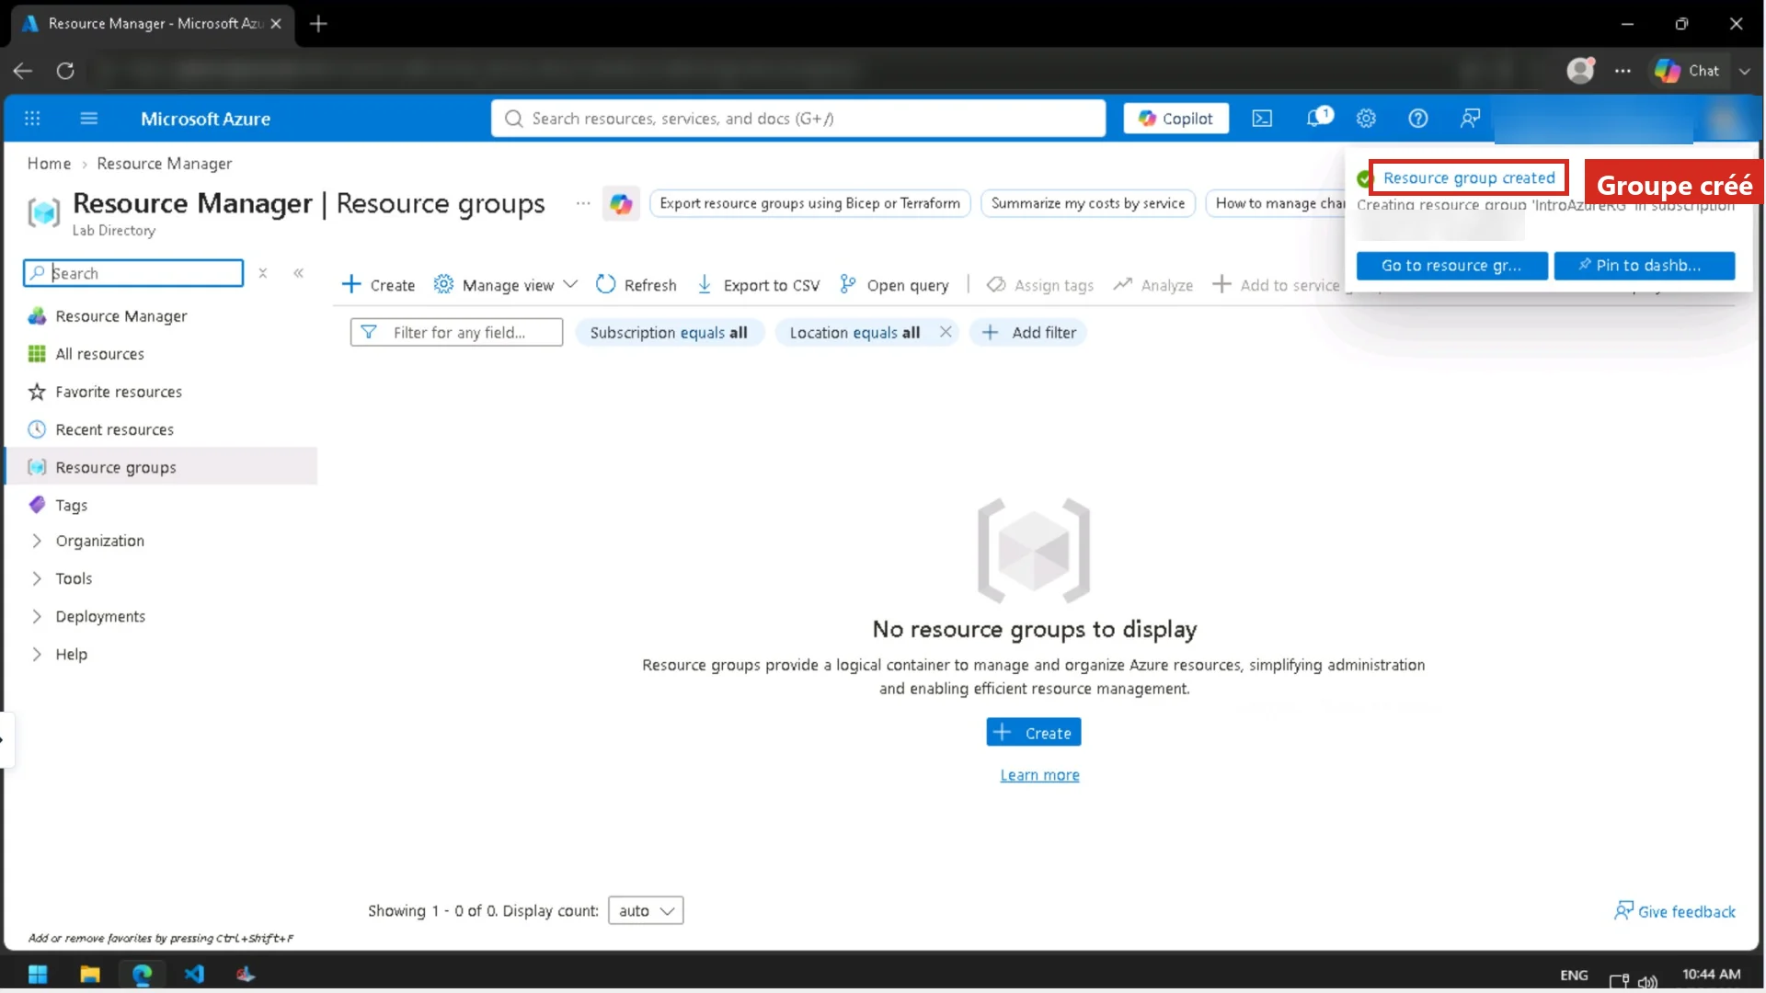Click Give feedback link
Image resolution: width=1766 pixels, height=993 pixels.
click(1675, 911)
